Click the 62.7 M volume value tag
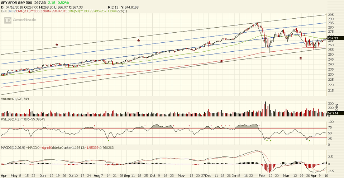Screen dimensions: 344x178 pos(333,113)
